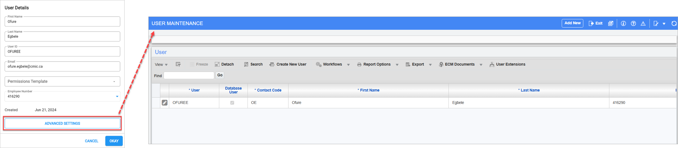Click the stacked windows icon beside Exit
Viewport: 678px width, 148px height.
[610, 23]
